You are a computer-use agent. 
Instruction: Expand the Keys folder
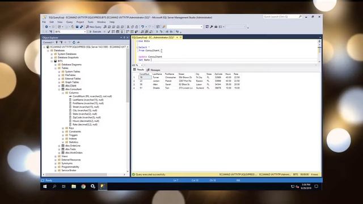pos(63,128)
